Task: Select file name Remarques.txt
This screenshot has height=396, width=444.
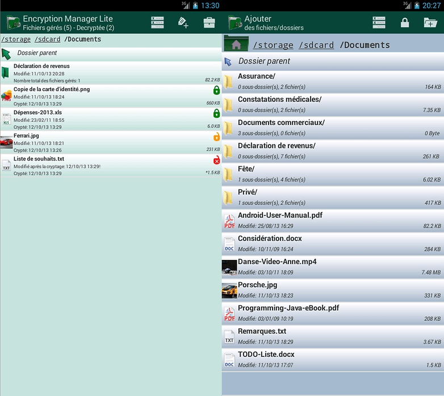Action: (262, 331)
